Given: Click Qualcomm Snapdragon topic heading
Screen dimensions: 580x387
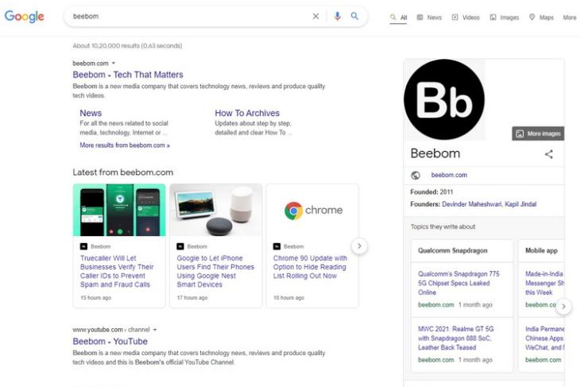Looking at the screenshot, I should [x=452, y=250].
